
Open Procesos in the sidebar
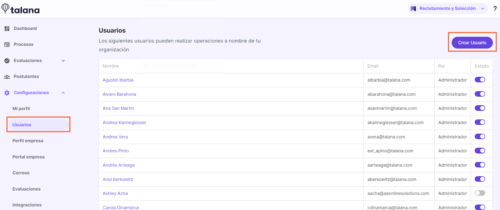point(23,44)
